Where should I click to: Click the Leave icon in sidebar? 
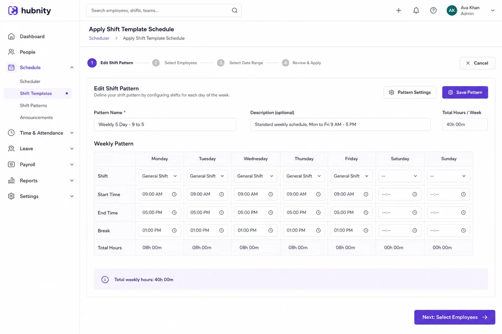point(11,148)
